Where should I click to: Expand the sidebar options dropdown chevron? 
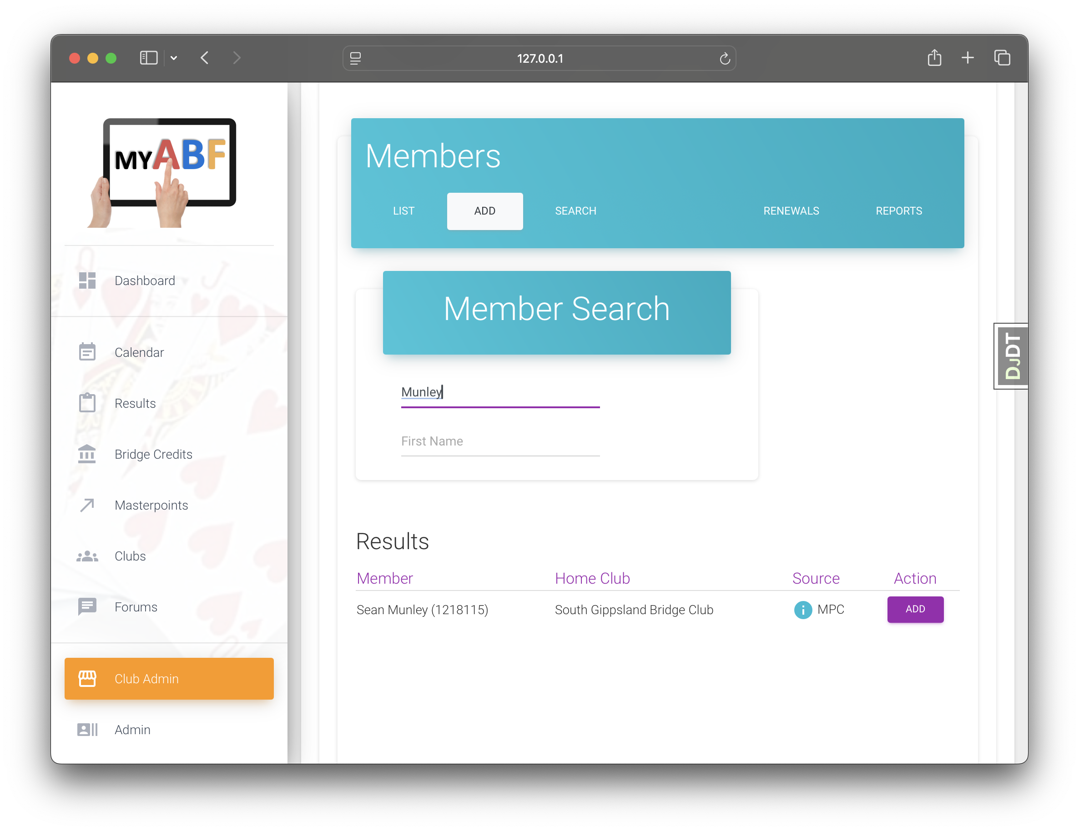(174, 58)
